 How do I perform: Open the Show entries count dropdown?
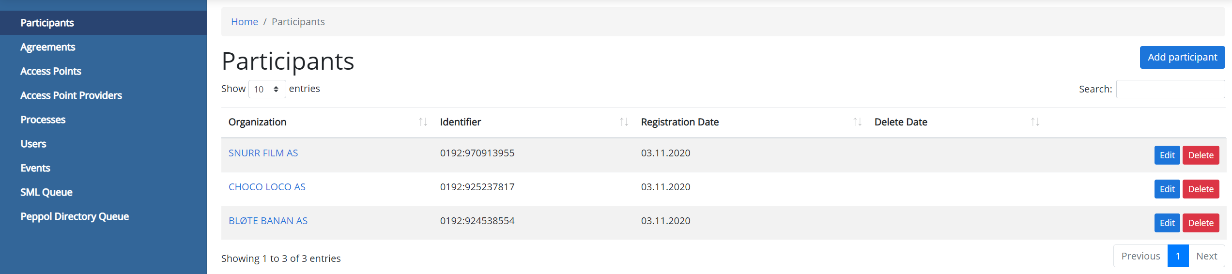point(267,89)
